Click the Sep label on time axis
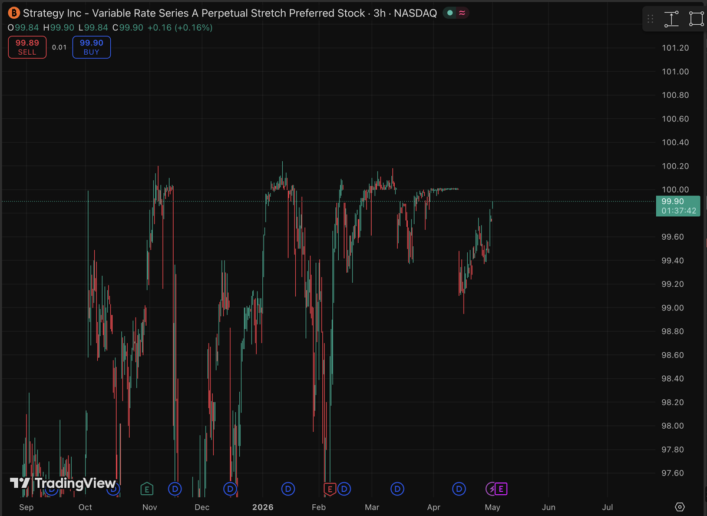 pos(27,507)
